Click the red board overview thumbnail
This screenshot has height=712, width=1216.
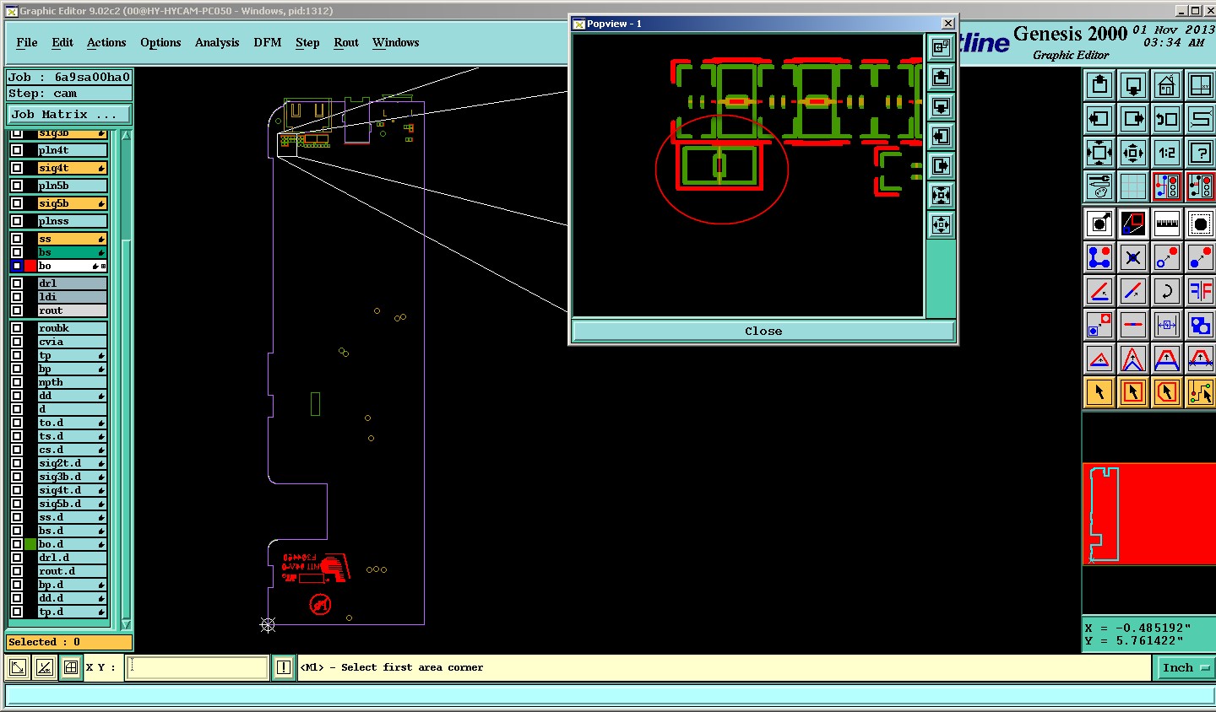[x=1148, y=514]
